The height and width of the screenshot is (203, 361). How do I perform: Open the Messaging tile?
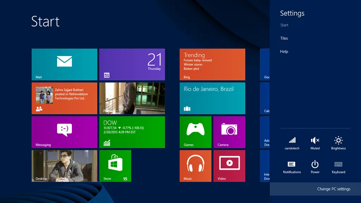click(64, 132)
